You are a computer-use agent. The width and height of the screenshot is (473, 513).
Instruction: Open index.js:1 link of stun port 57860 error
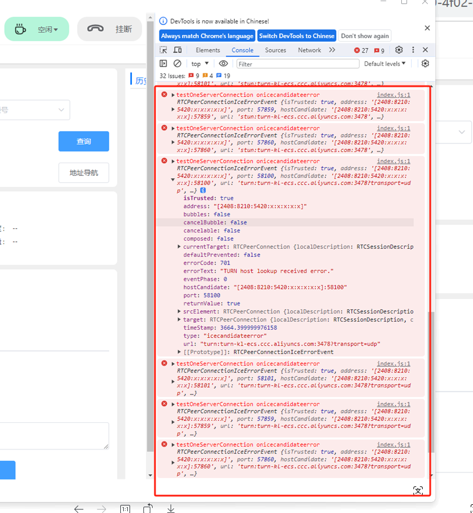pos(394,128)
